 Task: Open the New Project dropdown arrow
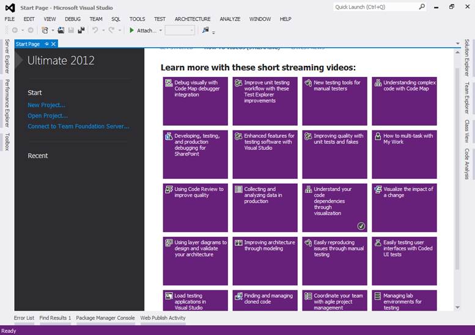click(x=53, y=31)
